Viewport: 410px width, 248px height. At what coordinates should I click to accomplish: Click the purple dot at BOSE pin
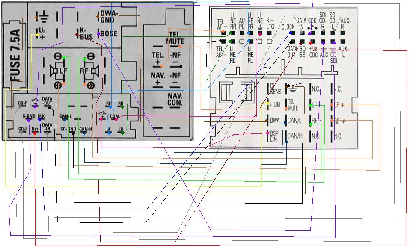98,34
